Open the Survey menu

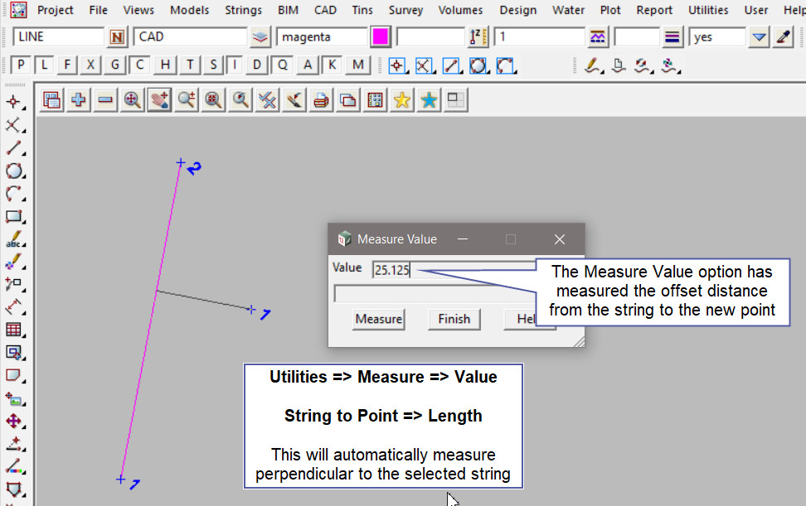405,10
